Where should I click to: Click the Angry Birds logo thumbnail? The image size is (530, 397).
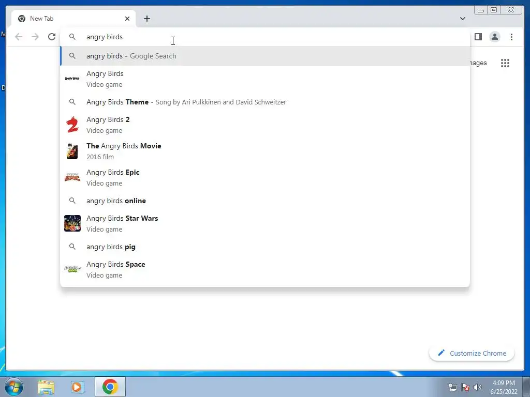tap(72, 79)
